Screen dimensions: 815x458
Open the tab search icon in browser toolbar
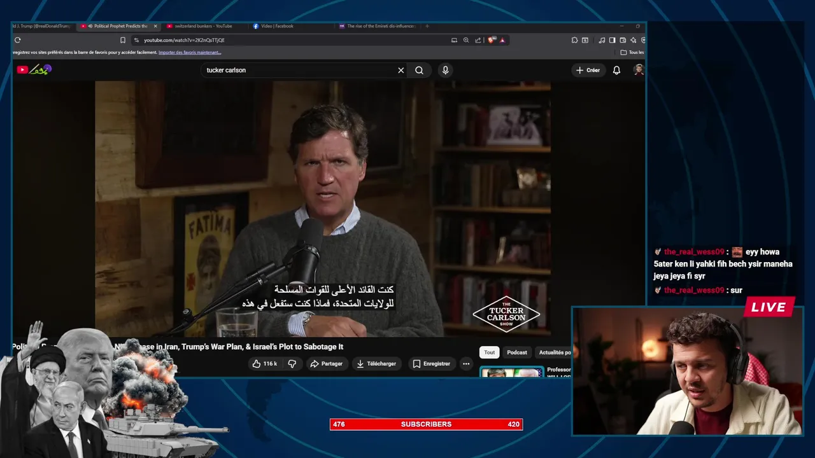point(585,40)
